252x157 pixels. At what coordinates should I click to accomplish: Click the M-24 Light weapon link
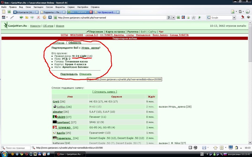79,56
